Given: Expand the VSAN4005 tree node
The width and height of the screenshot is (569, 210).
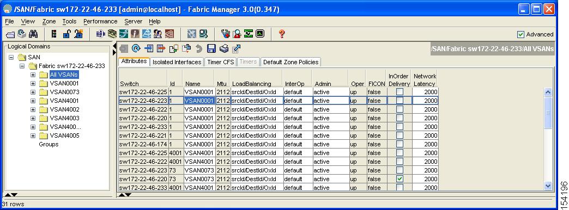Looking at the screenshot, I should coord(33,135).
